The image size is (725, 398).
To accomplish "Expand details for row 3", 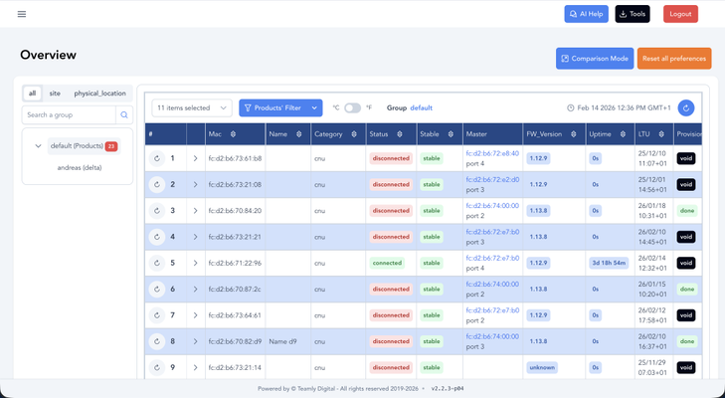I will point(195,211).
